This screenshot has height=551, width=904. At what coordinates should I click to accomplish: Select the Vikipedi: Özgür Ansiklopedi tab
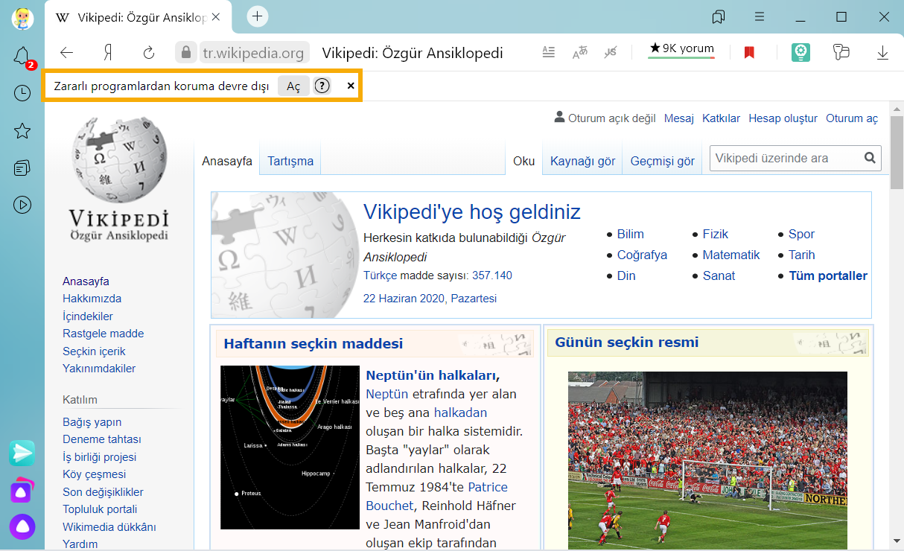[x=136, y=17]
